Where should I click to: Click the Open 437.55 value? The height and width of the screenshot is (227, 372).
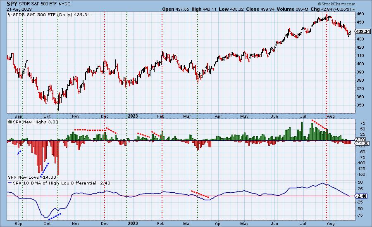point(176,9)
